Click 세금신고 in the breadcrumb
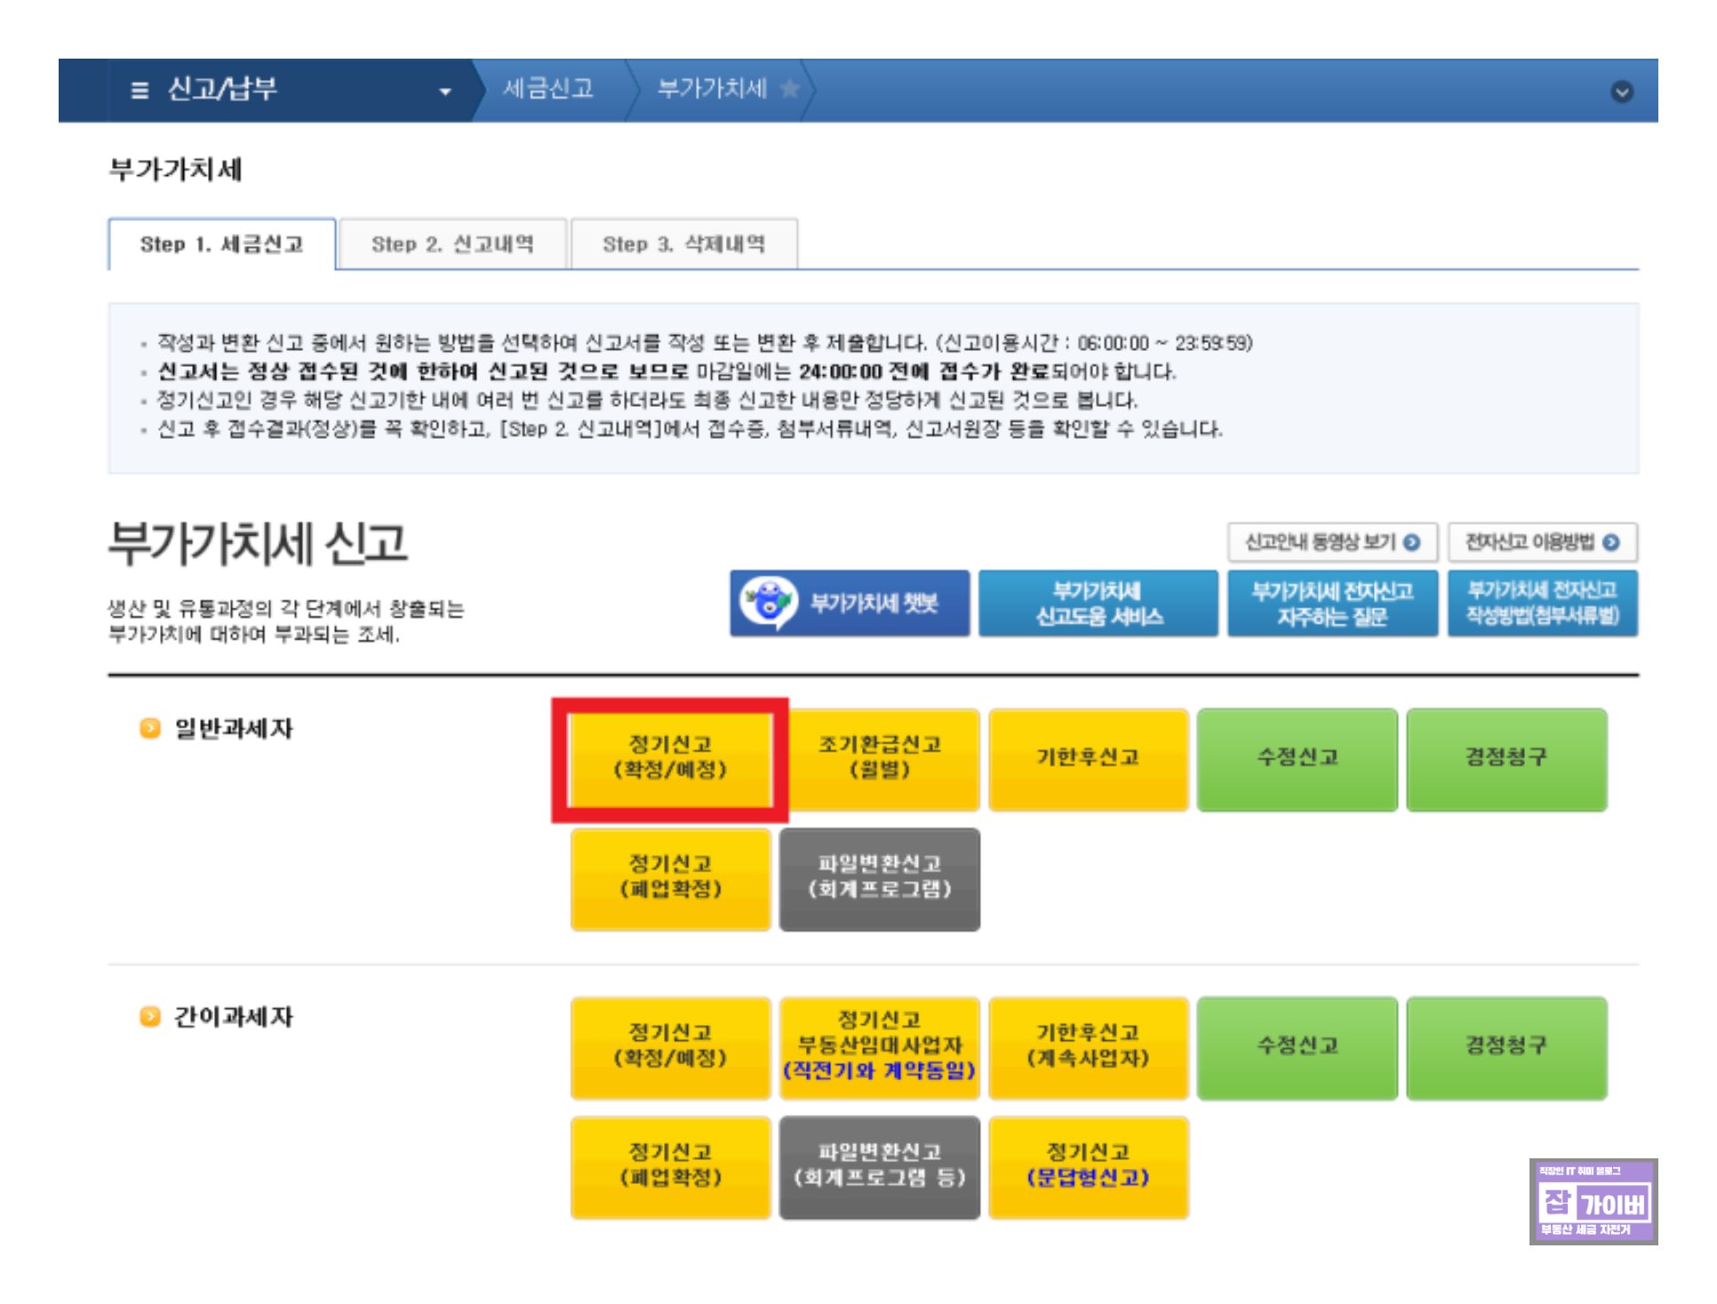This screenshot has width=1717, height=1304. 547,89
